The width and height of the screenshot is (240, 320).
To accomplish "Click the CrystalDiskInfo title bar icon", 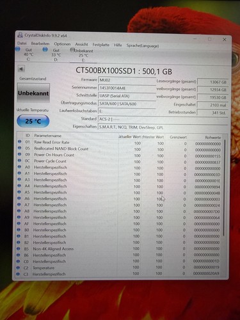I will [x=20, y=35].
